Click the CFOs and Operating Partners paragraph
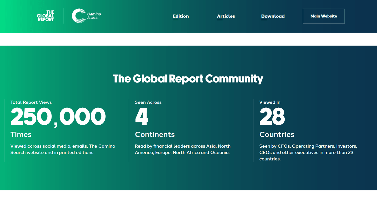This screenshot has height=204, width=377. pyautogui.click(x=308, y=152)
